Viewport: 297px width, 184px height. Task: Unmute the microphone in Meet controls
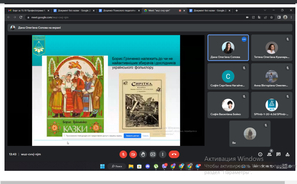tap(123, 154)
